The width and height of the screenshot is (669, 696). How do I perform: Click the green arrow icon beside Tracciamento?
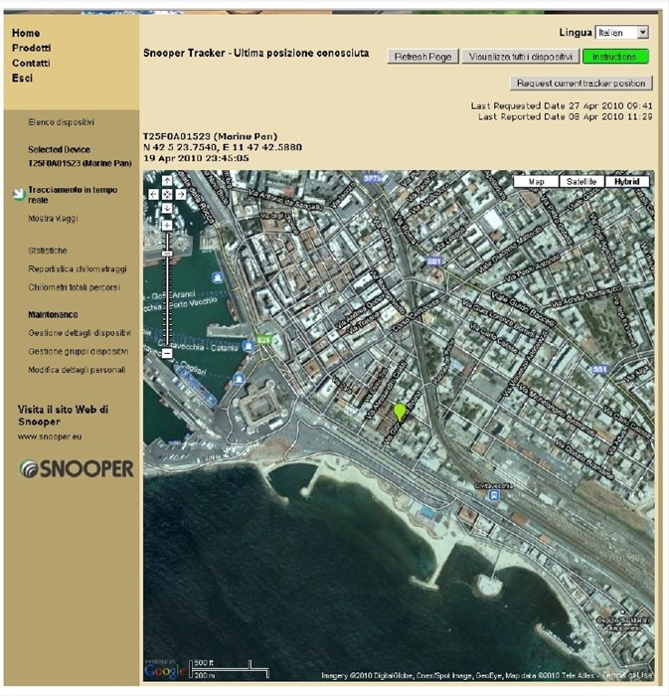19,194
